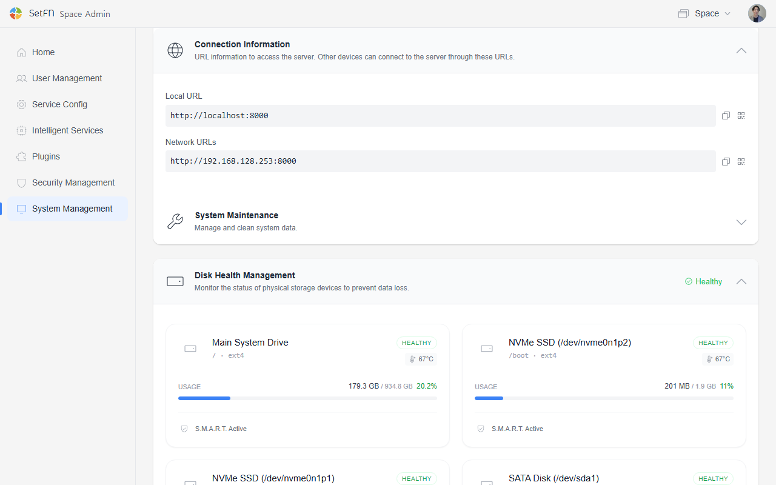Screen dimensions: 776x485
Task: Click the Network URLs label
Action: tap(191, 142)
